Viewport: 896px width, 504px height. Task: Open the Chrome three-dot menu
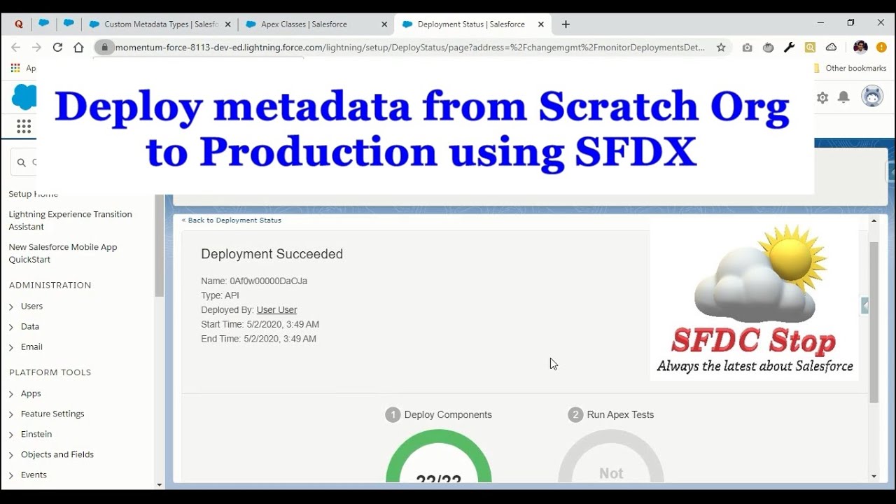(x=882, y=47)
